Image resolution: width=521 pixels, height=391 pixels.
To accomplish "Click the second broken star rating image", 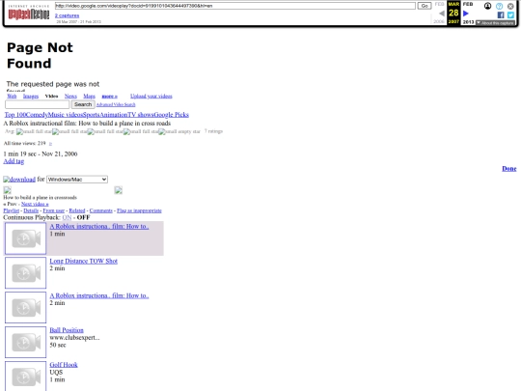I will tap(69, 131).
